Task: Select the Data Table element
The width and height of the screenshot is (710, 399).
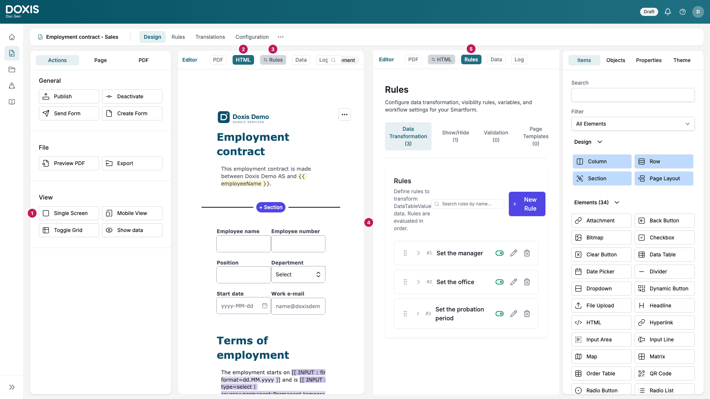Action: pyautogui.click(x=665, y=255)
